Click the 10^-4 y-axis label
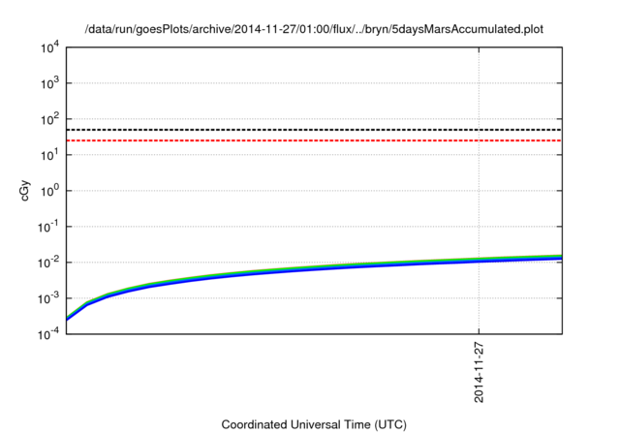620x434 pixels. pos(48,334)
